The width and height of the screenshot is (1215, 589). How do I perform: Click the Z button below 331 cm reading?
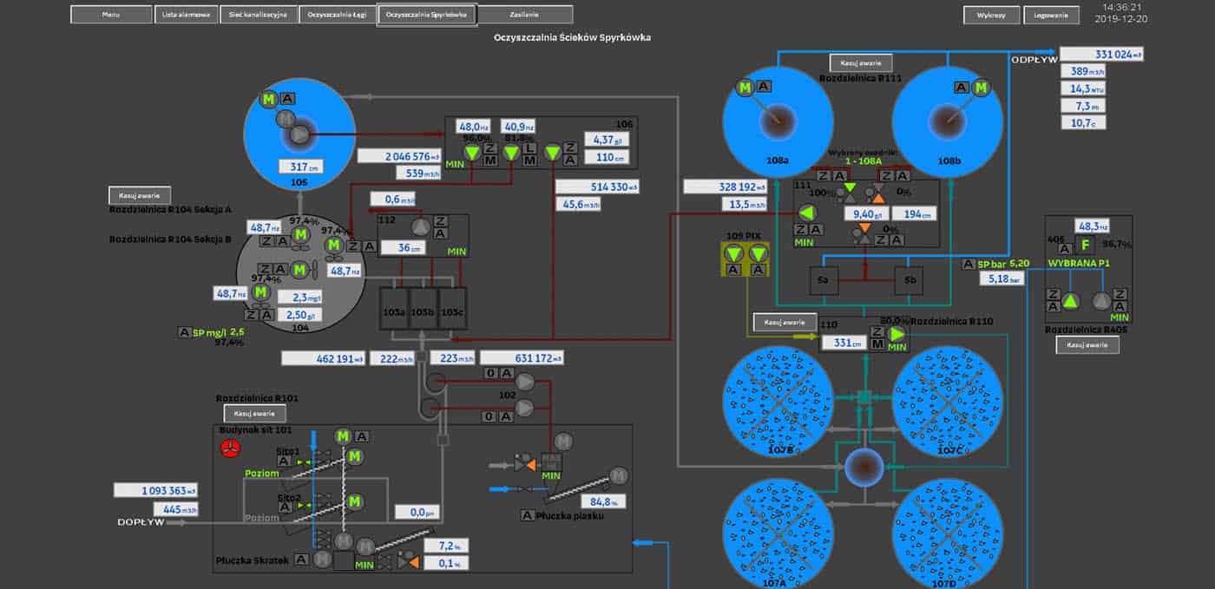pos(879,331)
